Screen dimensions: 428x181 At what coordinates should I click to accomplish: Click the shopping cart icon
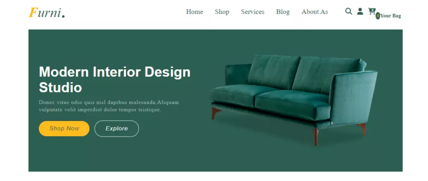tap(372, 11)
